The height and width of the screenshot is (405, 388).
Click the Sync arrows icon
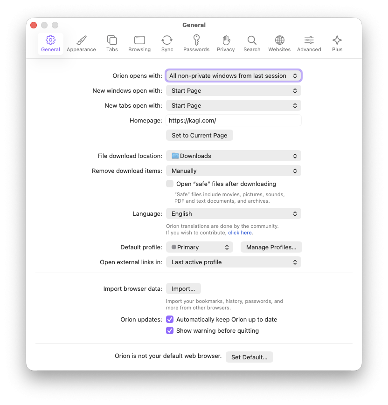pyautogui.click(x=167, y=43)
